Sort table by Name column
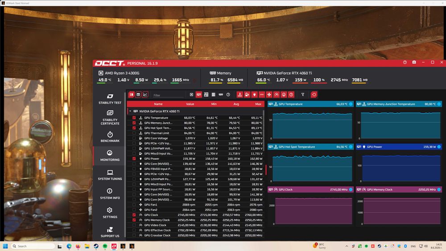446x251 pixels. (158, 104)
